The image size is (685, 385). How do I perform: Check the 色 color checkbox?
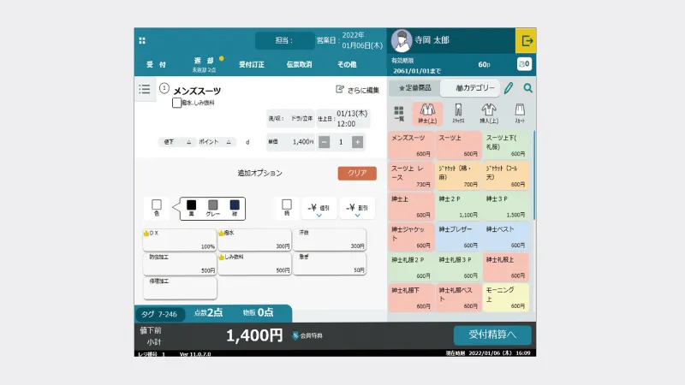[157, 205]
